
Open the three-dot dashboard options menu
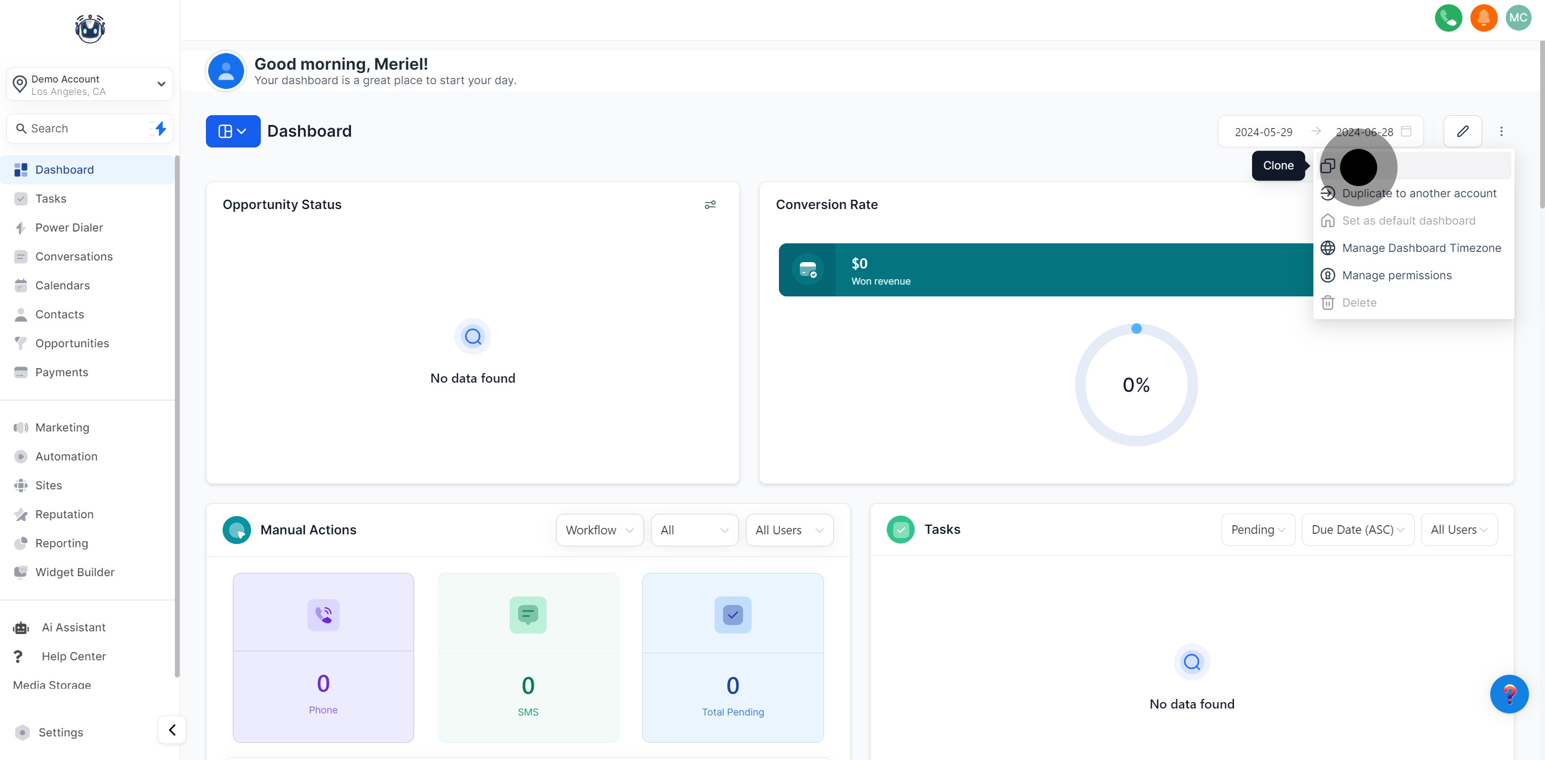pyautogui.click(x=1501, y=131)
